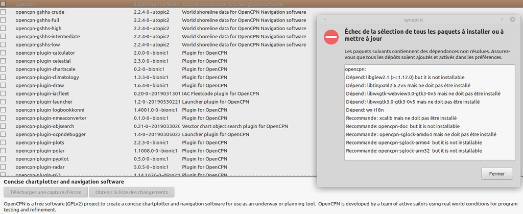Mark the opencpn-plugin-nmeaconverter checkbox

3,118
